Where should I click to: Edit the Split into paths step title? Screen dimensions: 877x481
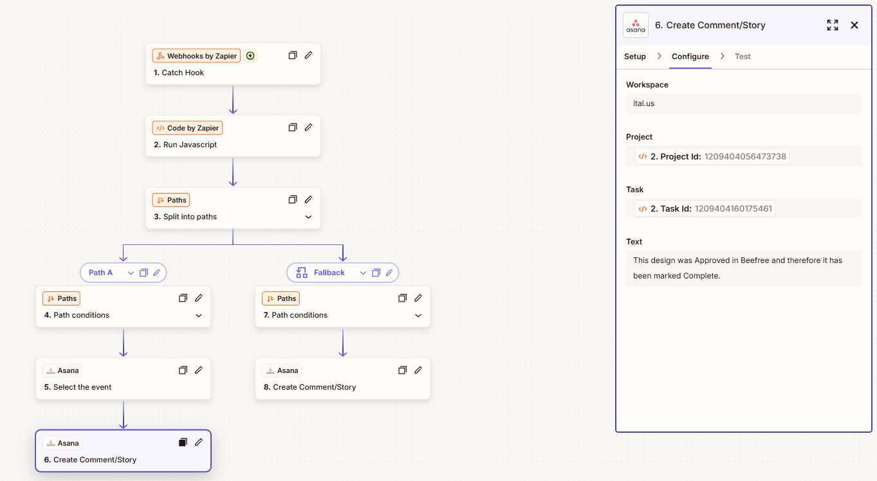click(308, 199)
